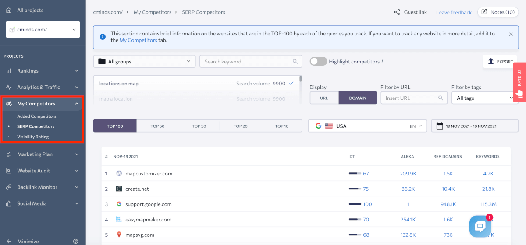Expand the All tags filter dropdown

[484, 98]
